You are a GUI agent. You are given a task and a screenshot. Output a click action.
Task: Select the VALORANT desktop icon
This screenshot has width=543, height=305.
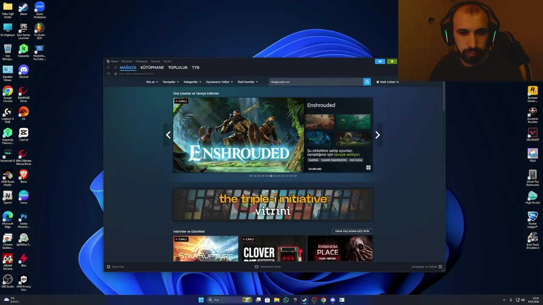click(532, 135)
